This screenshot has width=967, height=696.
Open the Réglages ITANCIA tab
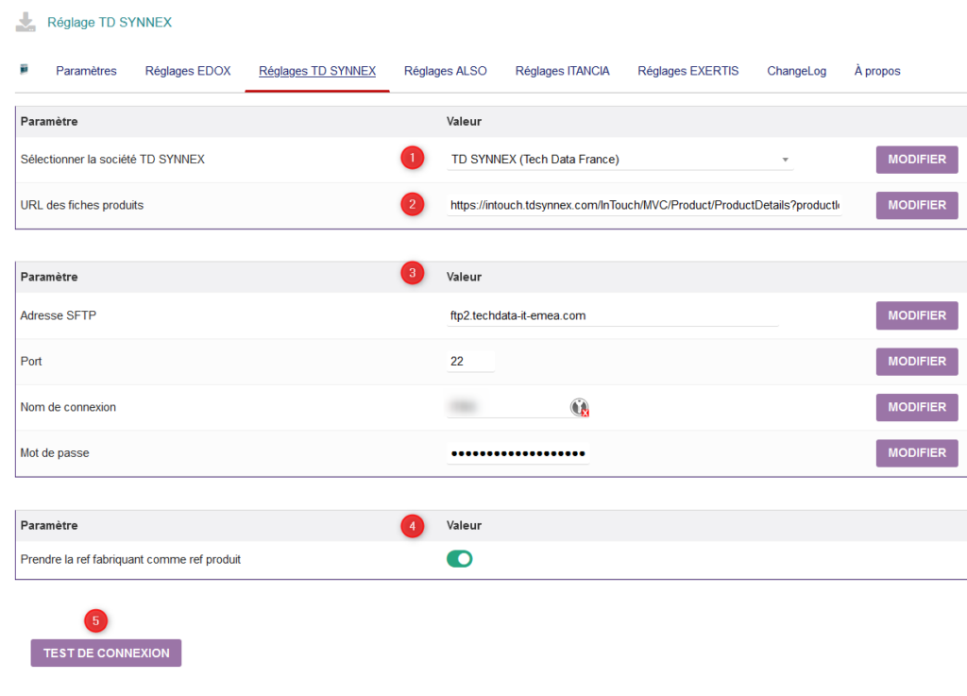pos(563,71)
